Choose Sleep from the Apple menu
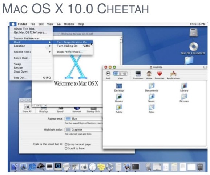Screen dimensions: 210x175 point(31,64)
